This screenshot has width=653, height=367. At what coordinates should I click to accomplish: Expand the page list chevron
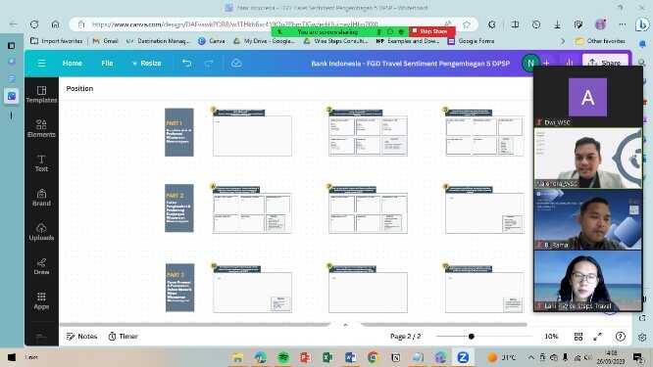tap(346, 325)
